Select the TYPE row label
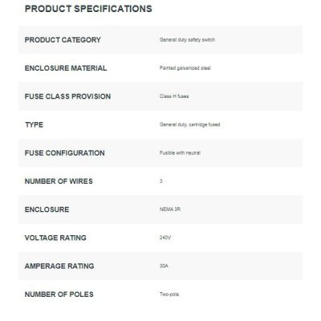The image size is (321, 321). 34,124
